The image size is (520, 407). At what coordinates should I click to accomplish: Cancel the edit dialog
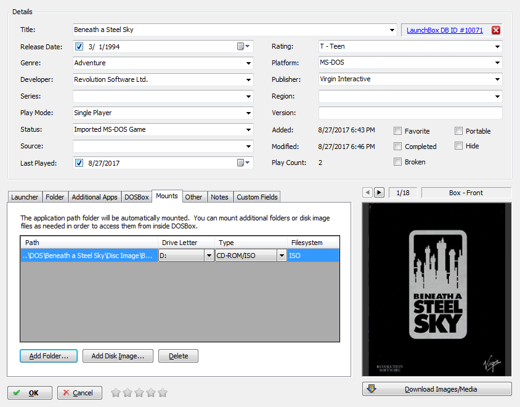tap(79, 393)
